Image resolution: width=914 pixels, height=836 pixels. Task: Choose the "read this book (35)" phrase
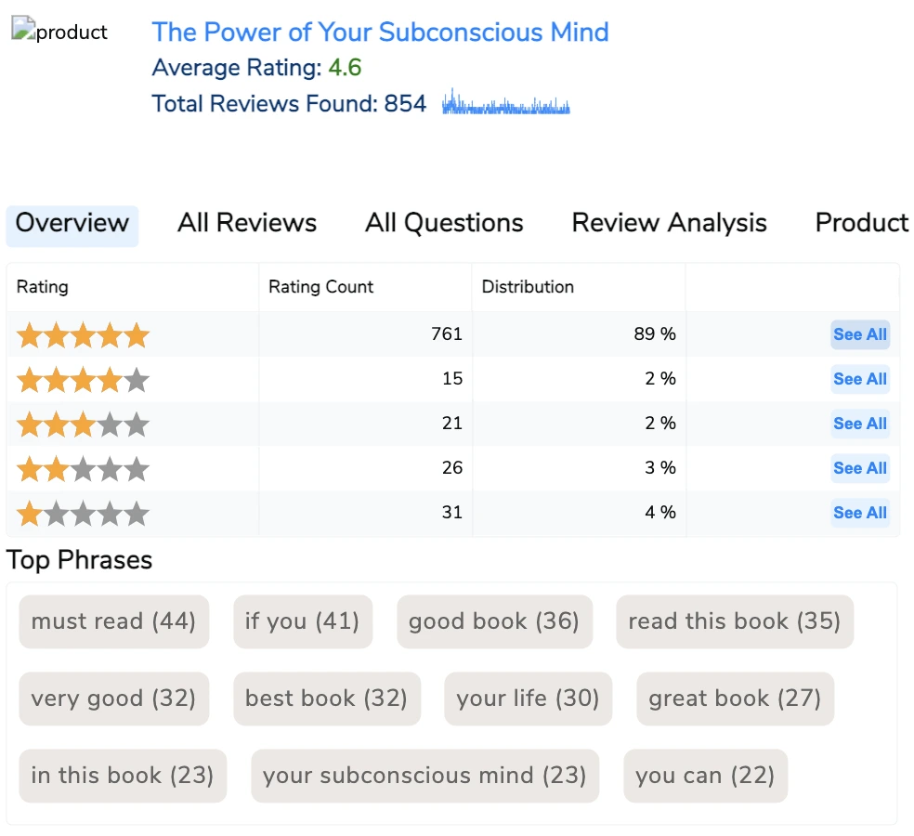tap(734, 621)
